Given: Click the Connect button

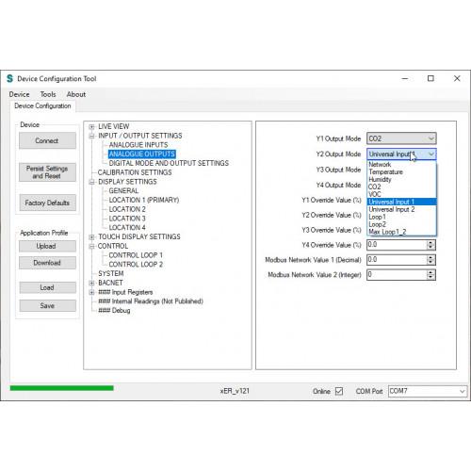Looking at the screenshot, I should pyautogui.click(x=47, y=140).
